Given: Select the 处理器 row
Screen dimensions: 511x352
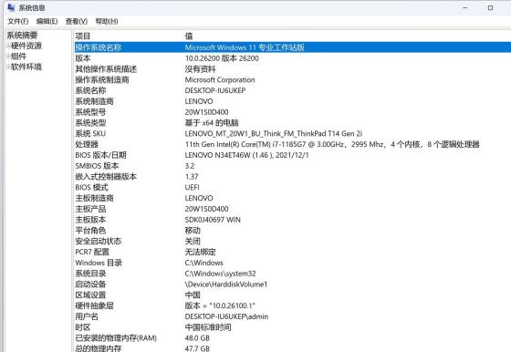Looking at the screenshot, I should (x=293, y=144).
